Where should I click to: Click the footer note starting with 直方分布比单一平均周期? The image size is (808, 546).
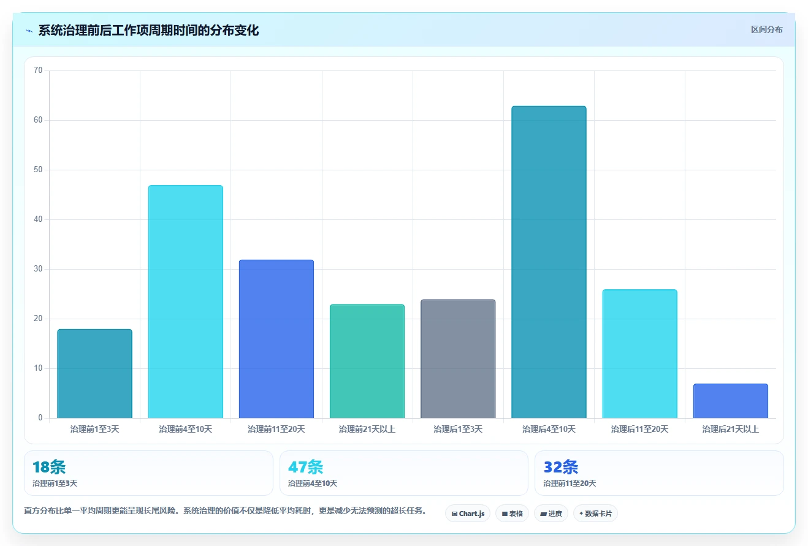(x=225, y=511)
